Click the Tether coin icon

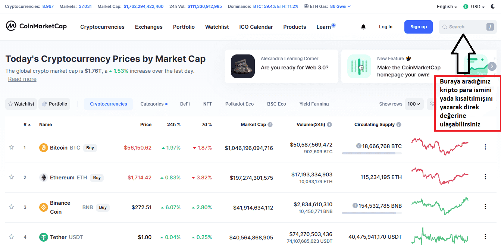click(44, 237)
